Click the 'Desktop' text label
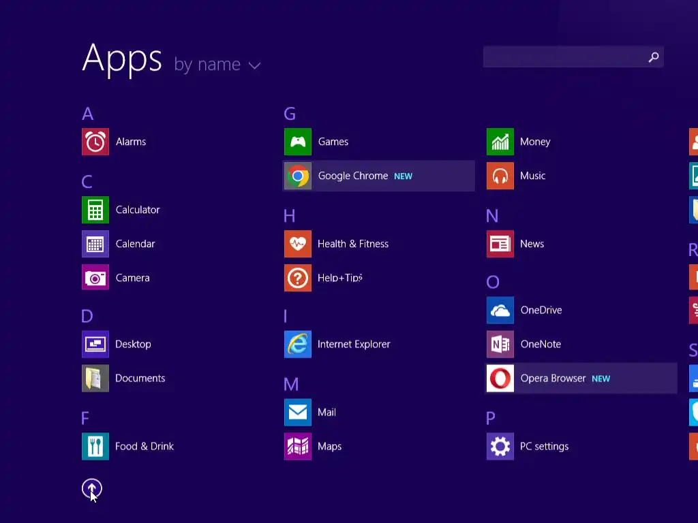 [x=133, y=344]
